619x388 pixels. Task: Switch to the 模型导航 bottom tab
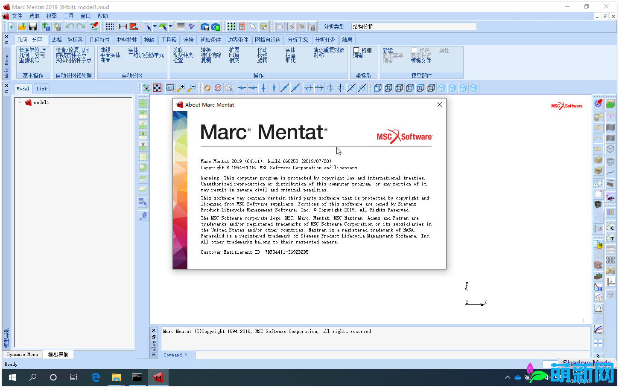(58, 354)
